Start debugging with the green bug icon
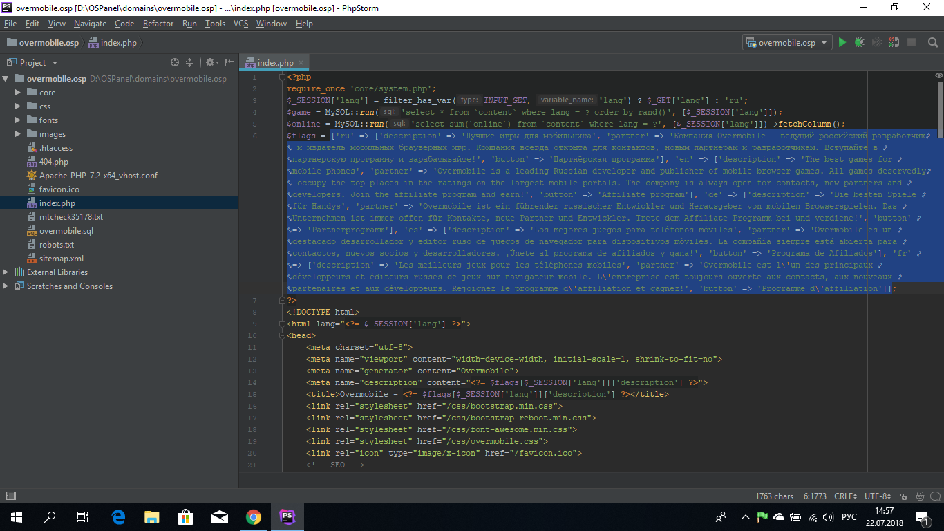 tap(859, 43)
